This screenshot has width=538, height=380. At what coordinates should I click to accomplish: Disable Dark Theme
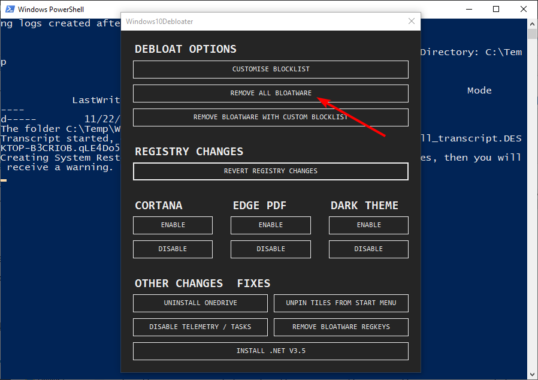pos(368,249)
